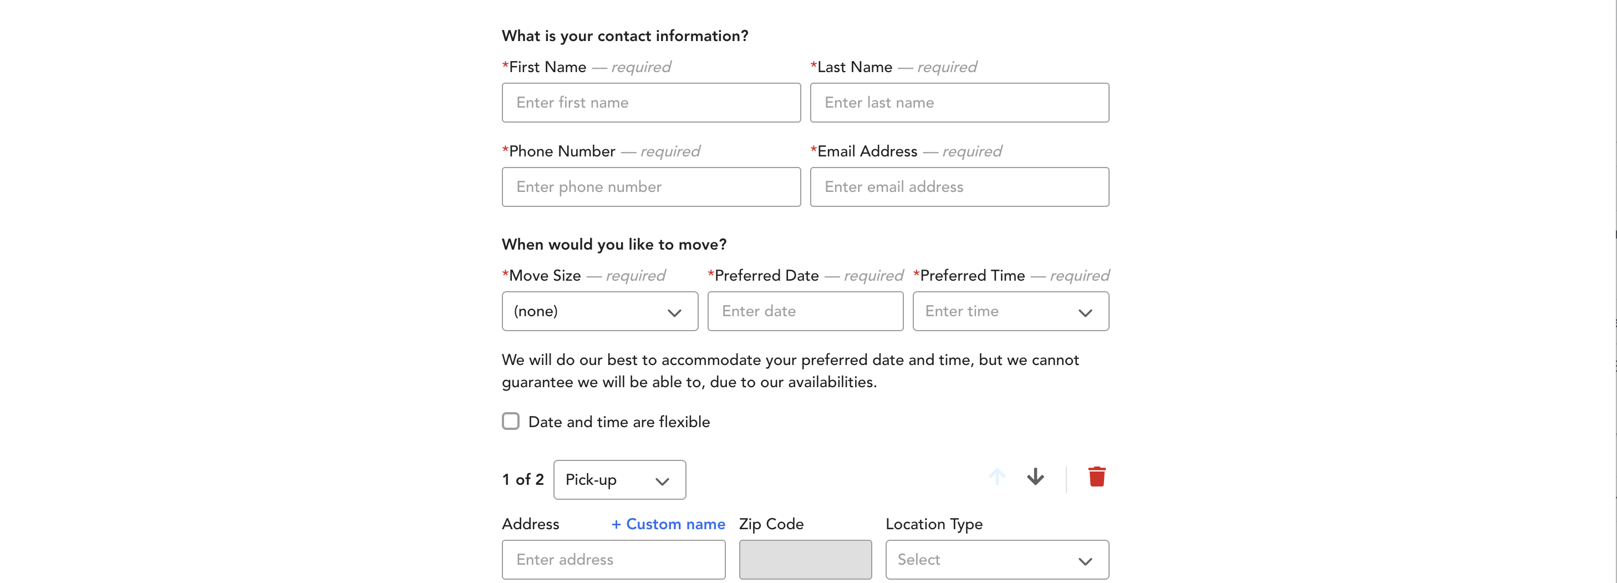The image size is (1617, 583).
Task: Click the Enter address input field
Action: tap(613, 560)
